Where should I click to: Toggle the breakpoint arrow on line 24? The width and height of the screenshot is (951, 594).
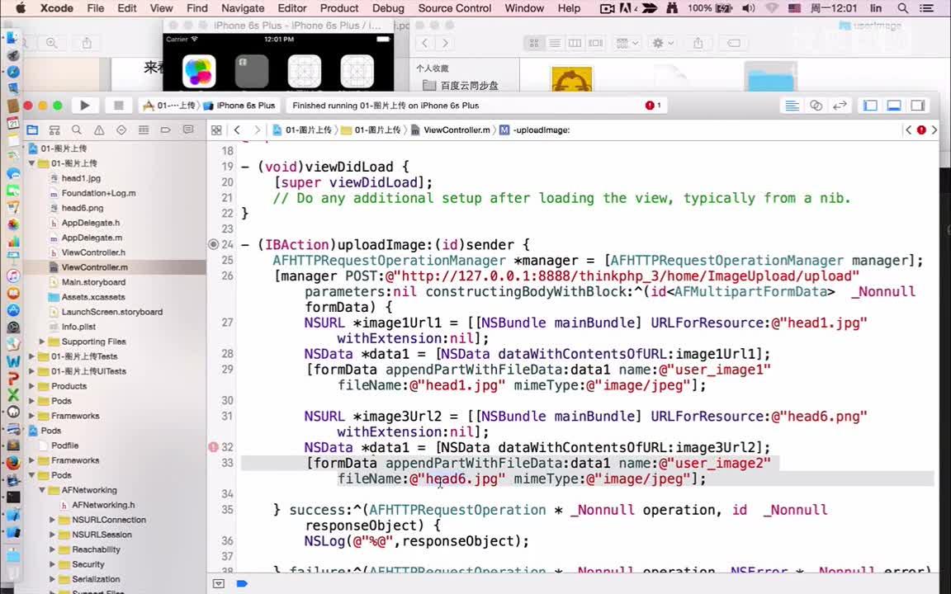pos(213,244)
